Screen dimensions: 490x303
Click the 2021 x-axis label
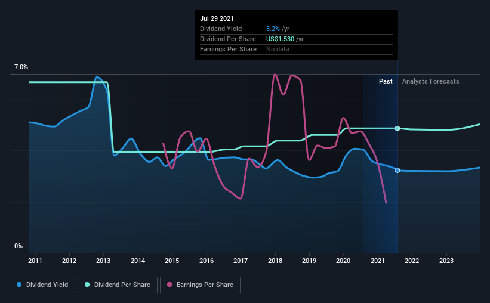click(x=378, y=261)
